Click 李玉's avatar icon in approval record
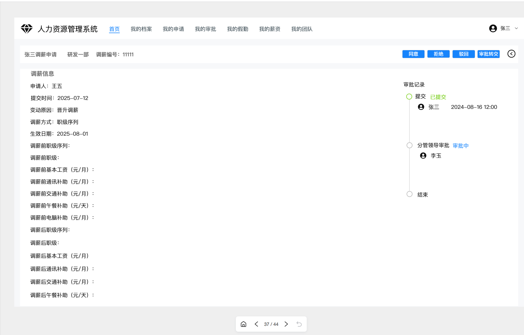The height and width of the screenshot is (335, 524). (423, 156)
